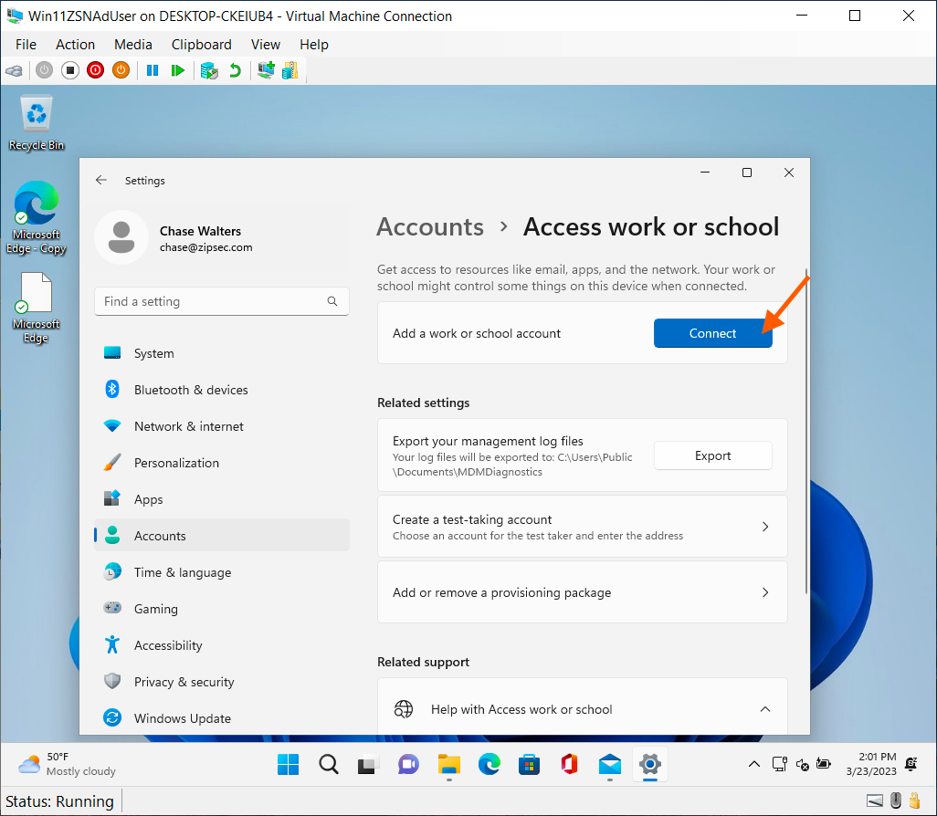Click the red Shut Down VM icon
This screenshot has width=937, height=816.
point(95,70)
